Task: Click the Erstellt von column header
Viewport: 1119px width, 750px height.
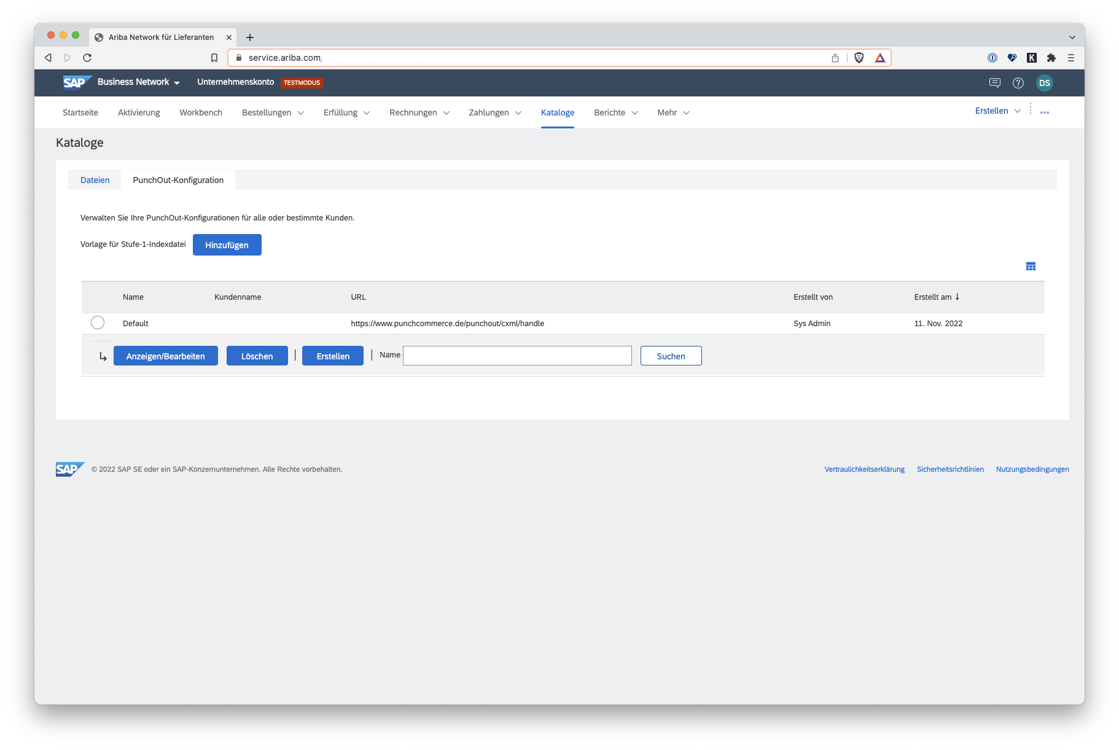Action: tap(813, 297)
